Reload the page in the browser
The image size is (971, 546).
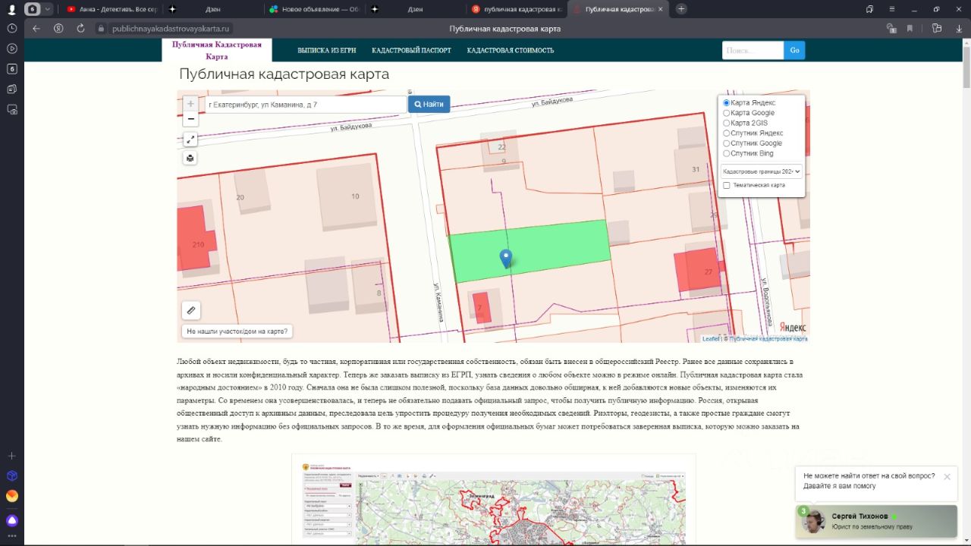coord(80,28)
